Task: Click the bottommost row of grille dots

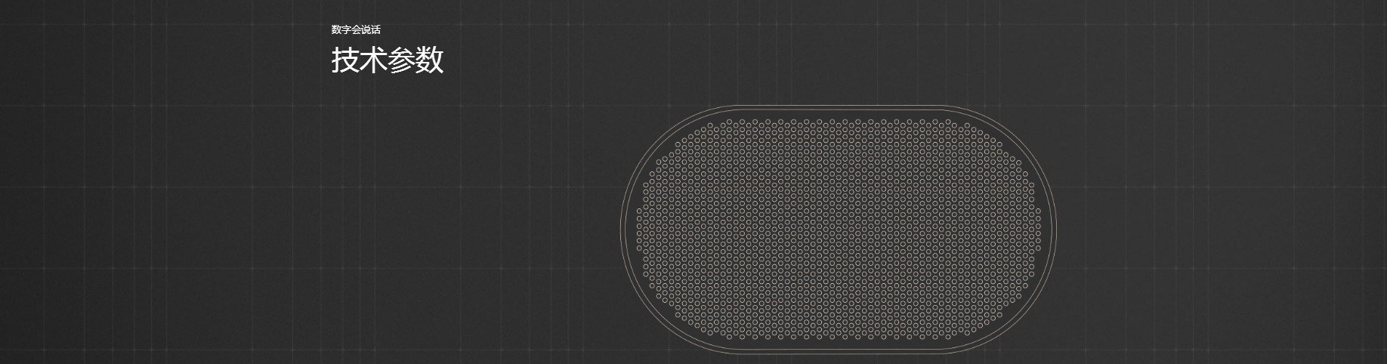Action: click(839, 335)
